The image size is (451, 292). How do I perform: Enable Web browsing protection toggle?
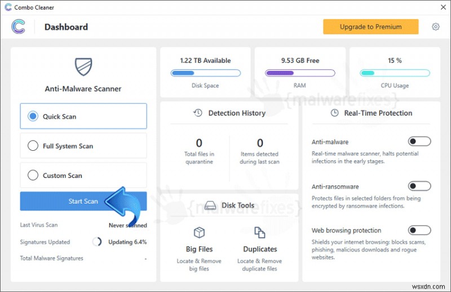[419, 230]
